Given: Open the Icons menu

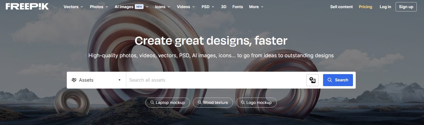Looking at the screenshot, I should (162, 7).
